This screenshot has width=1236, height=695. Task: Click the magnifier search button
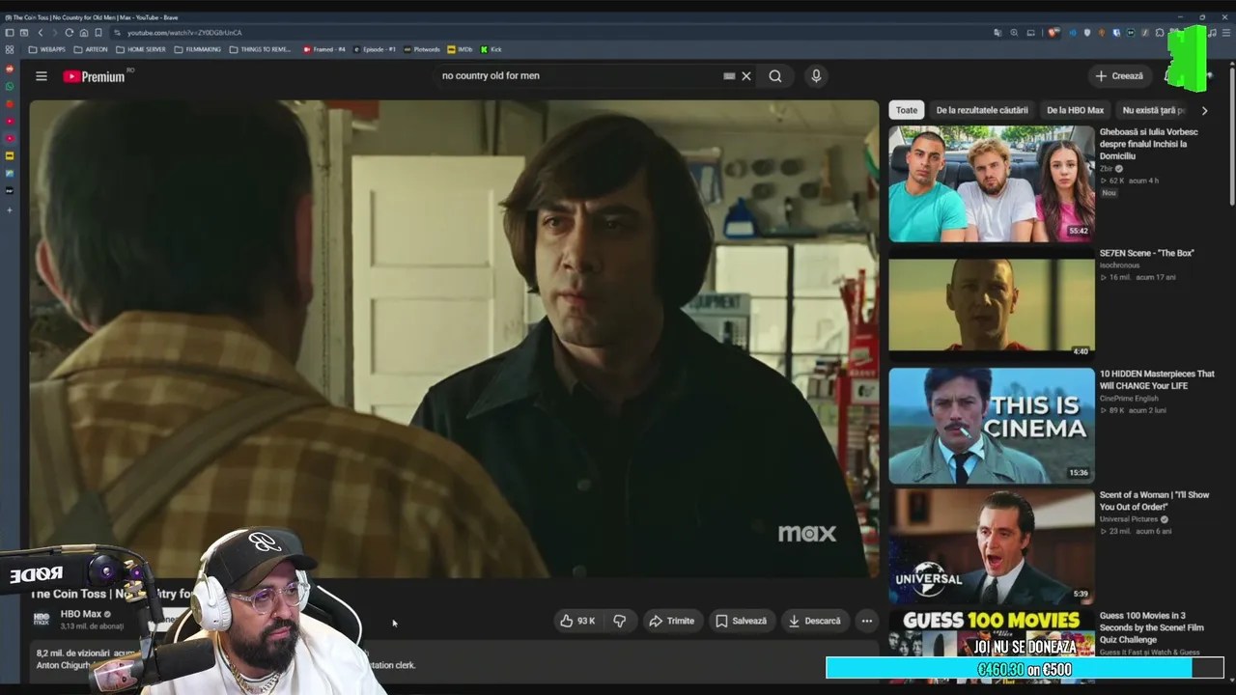(775, 76)
